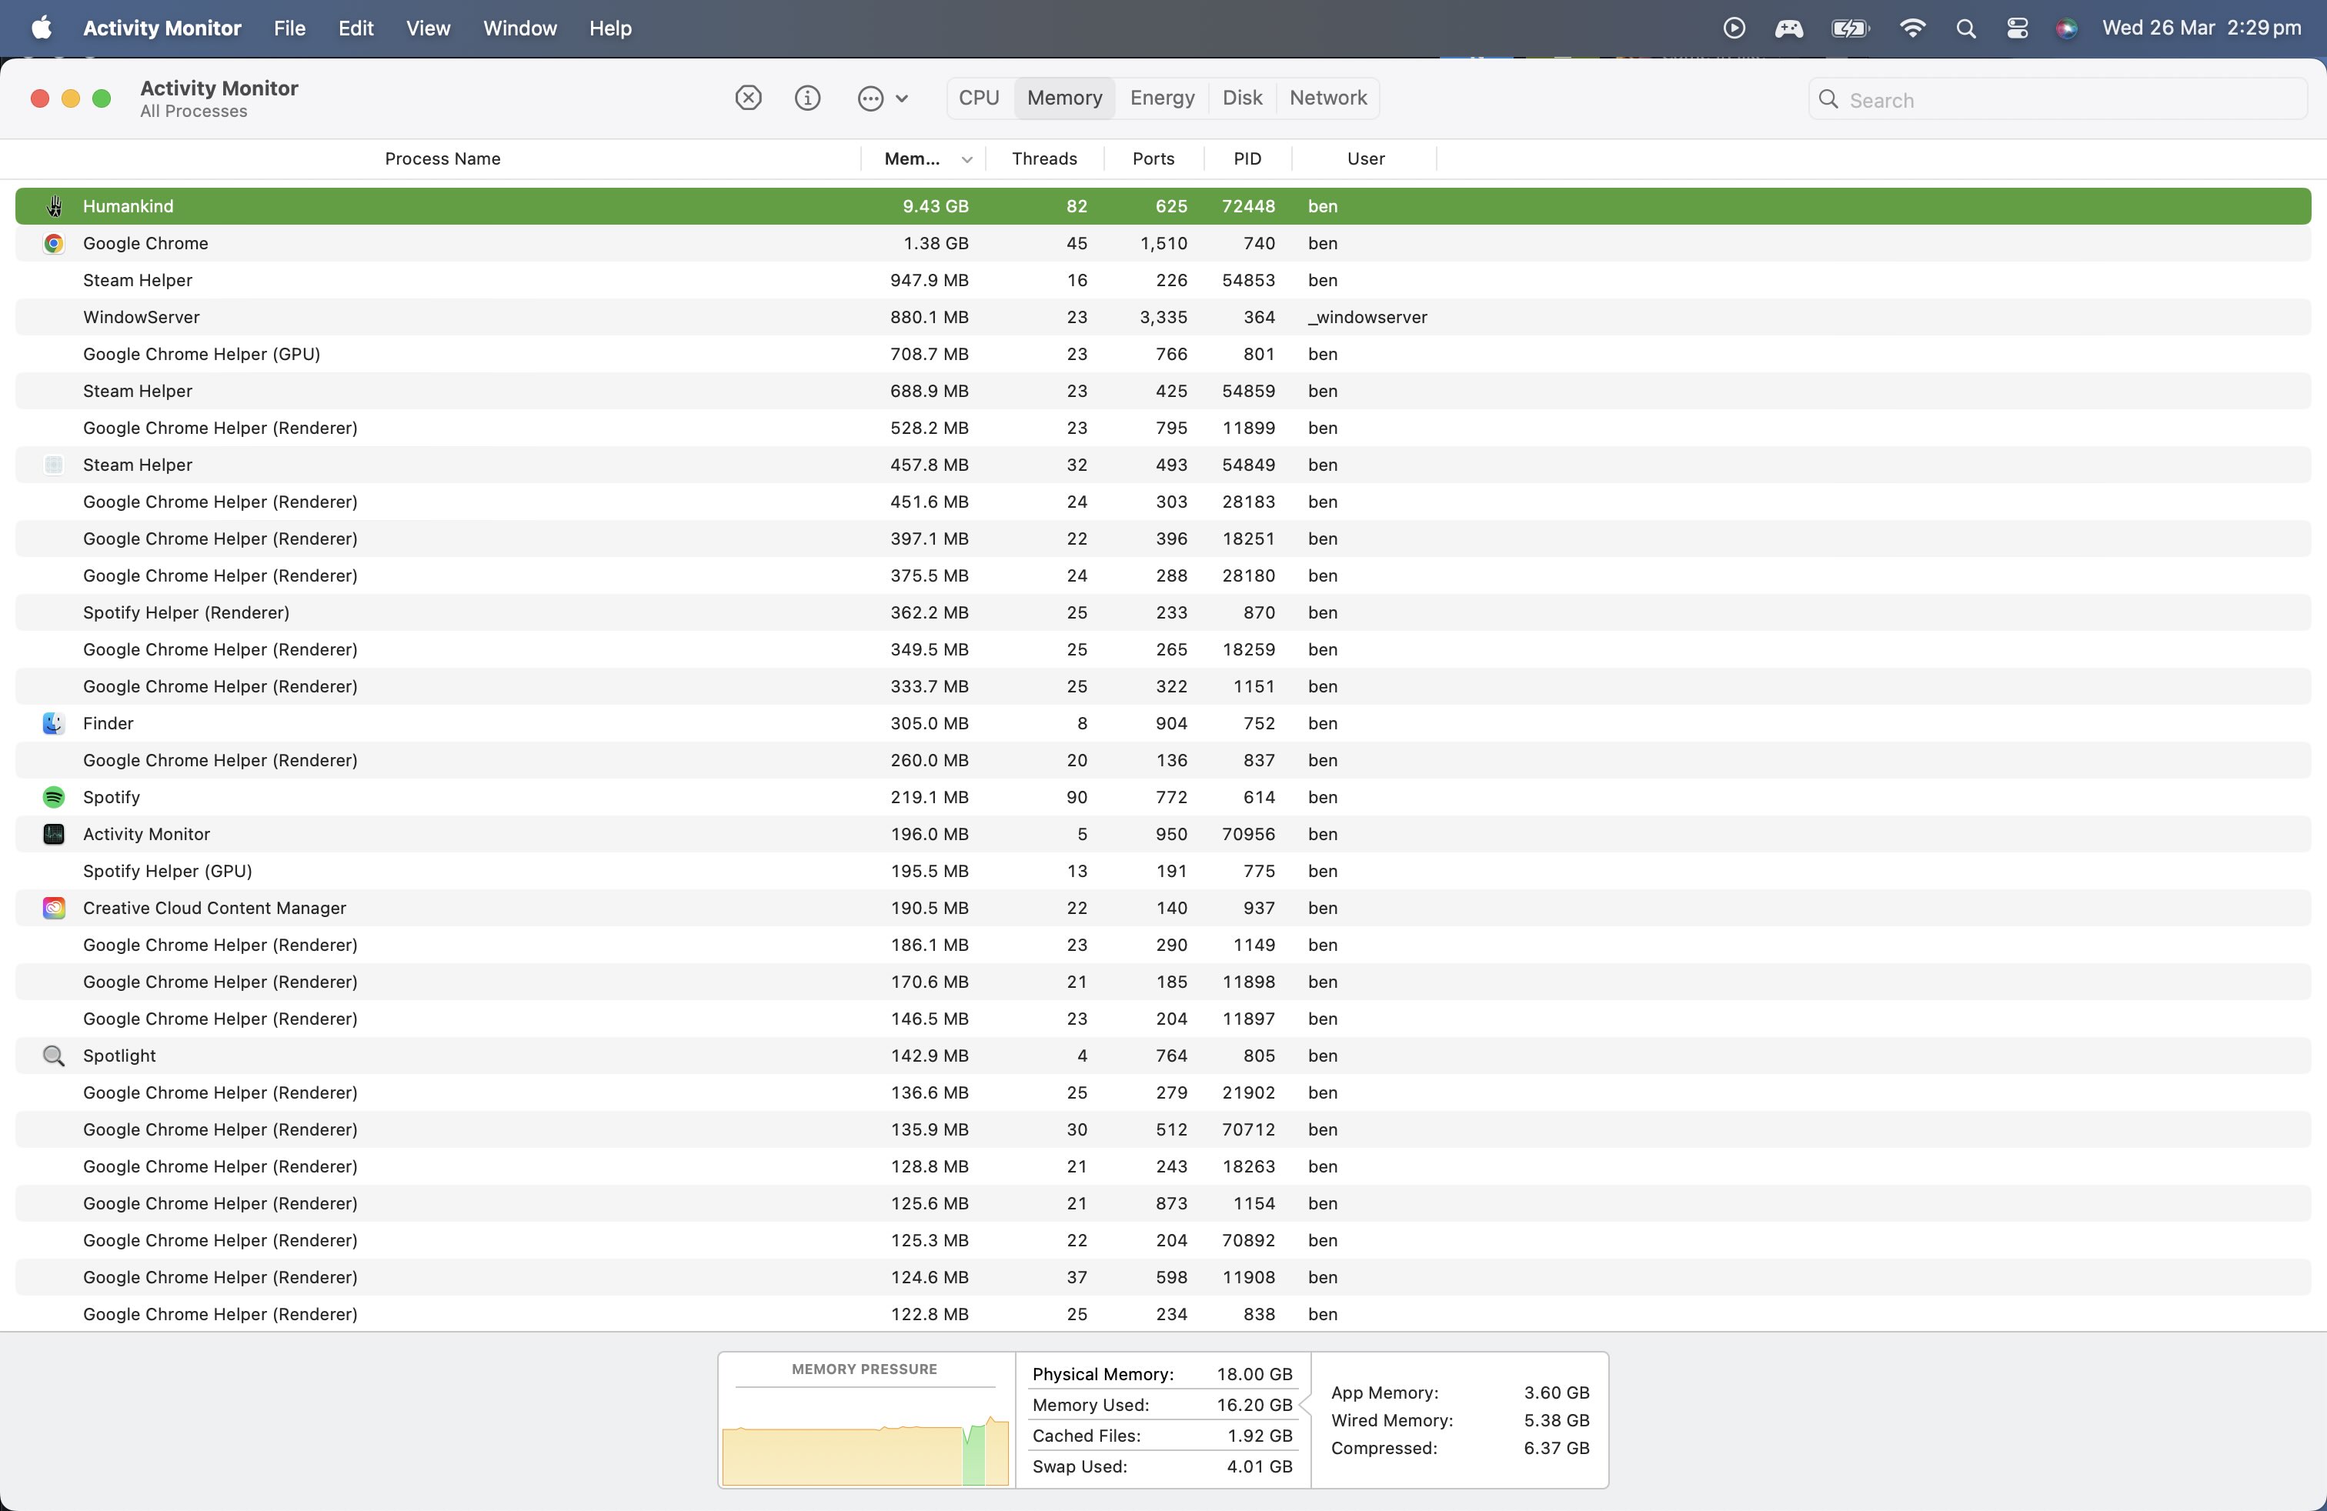Select Steam Helper row using 947.9 MB
The width and height of the screenshot is (2327, 1511).
click(x=1163, y=281)
